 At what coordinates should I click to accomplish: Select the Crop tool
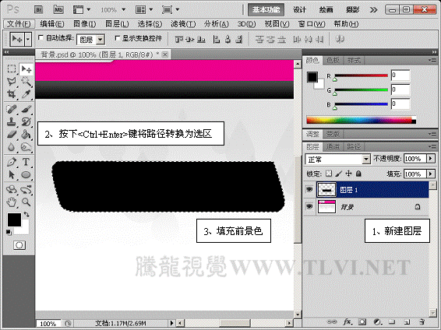12,94
